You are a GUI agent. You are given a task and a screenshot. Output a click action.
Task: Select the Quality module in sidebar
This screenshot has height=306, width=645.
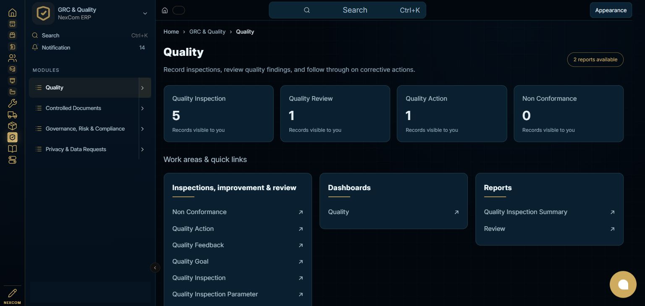click(x=84, y=88)
